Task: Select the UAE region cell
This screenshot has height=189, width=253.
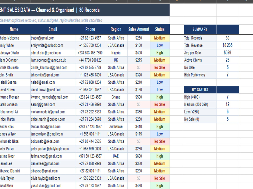Action: point(116,156)
